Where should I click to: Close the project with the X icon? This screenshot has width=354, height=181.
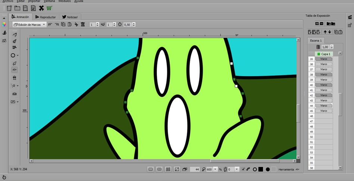point(41,8)
